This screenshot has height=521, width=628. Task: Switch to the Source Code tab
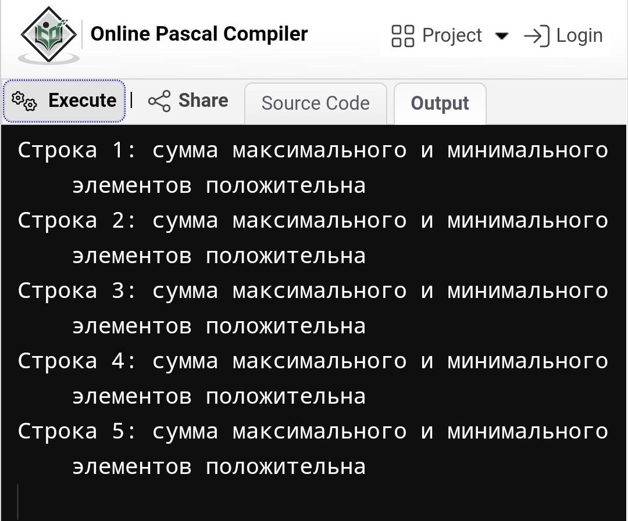(x=316, y=103)
